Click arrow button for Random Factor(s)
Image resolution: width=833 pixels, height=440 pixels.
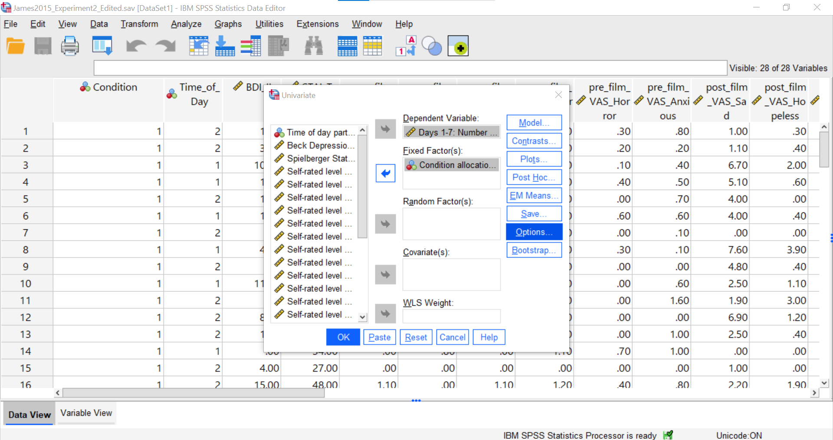click(385, 224)
